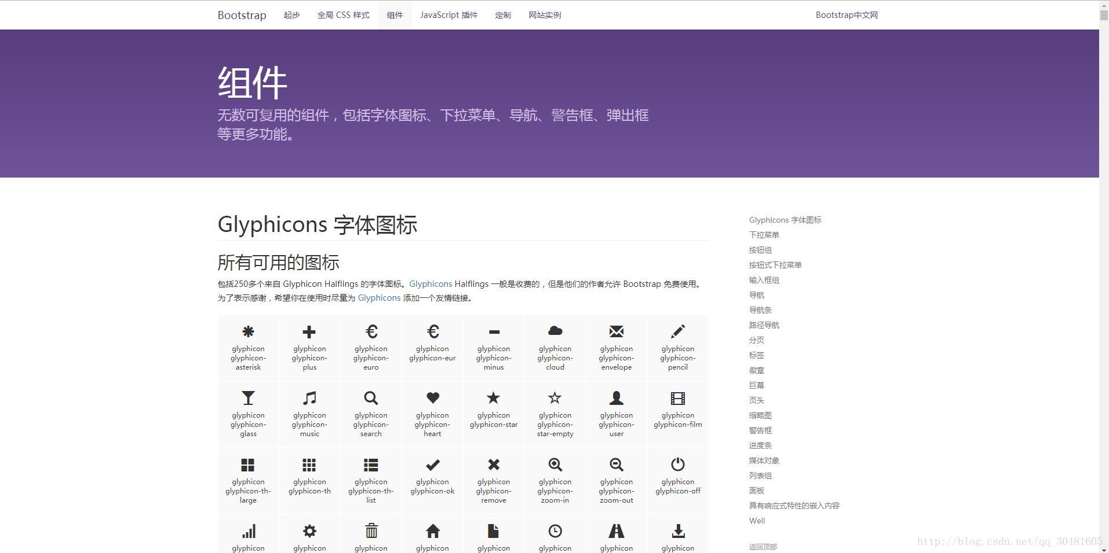1109x553 pixels.
Task: Click the signal bars icon
Action: tap(249, 531)
